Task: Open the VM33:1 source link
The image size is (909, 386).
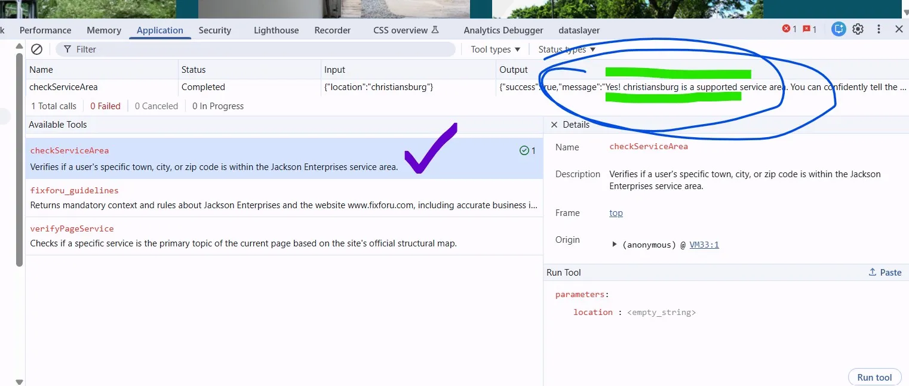Action: pos(704,245)
